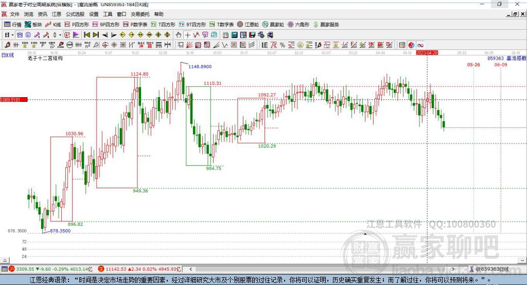Jump to last bar with skip-end icon
Screen dimensions: 527x285
[x=96, y=35]
